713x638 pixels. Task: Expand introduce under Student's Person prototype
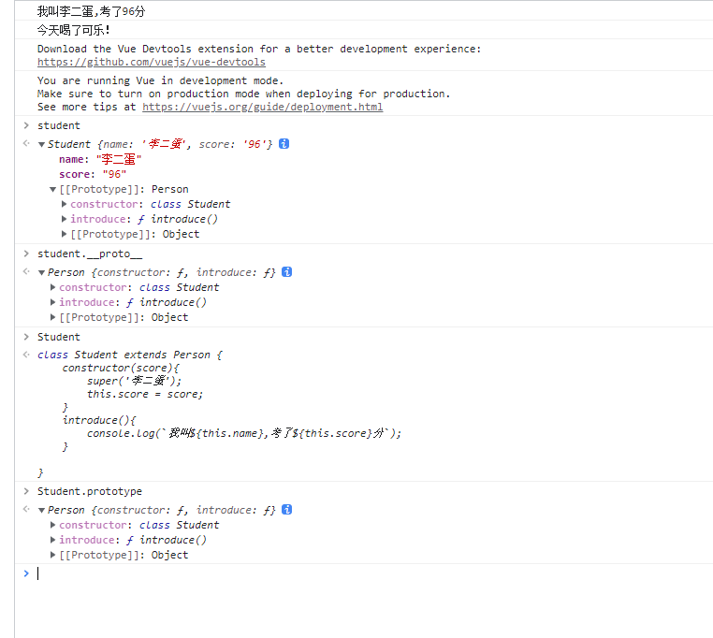[x=65, y=219]
